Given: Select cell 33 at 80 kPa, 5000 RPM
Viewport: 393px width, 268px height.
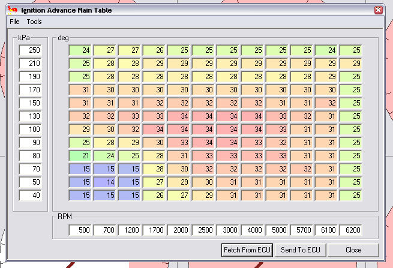Looking at the screenshot, I should tap(277, 155).
